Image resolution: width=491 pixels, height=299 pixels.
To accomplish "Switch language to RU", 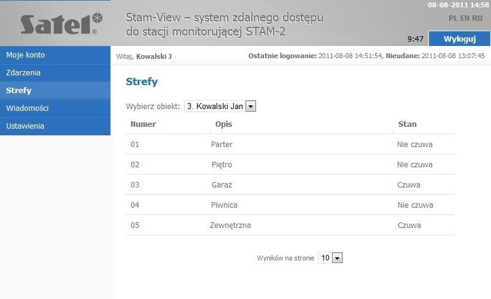I will tap(477, 18).
